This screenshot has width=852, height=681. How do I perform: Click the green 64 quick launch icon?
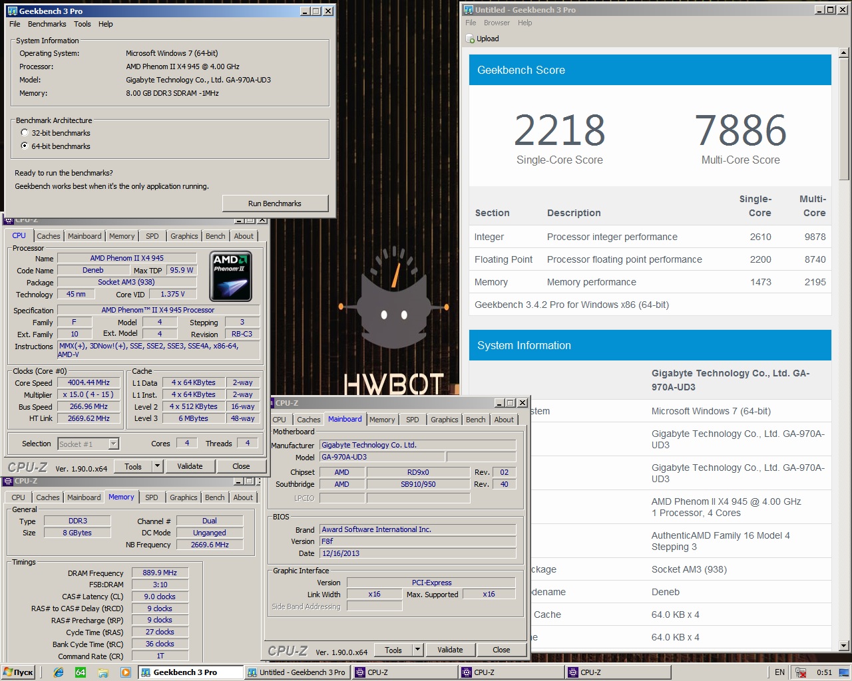81,672
